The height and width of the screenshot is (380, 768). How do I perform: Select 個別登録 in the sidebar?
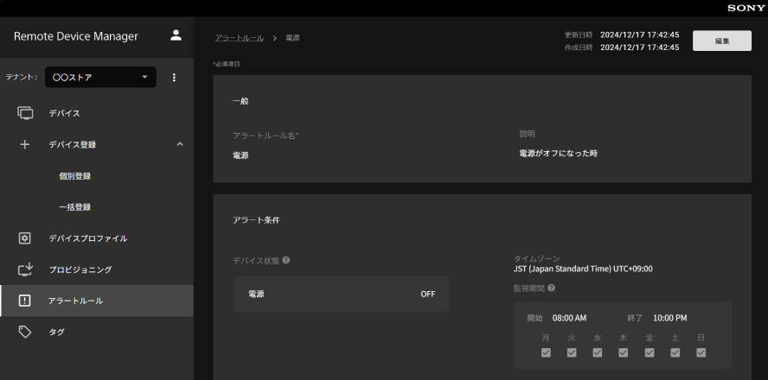74,176
